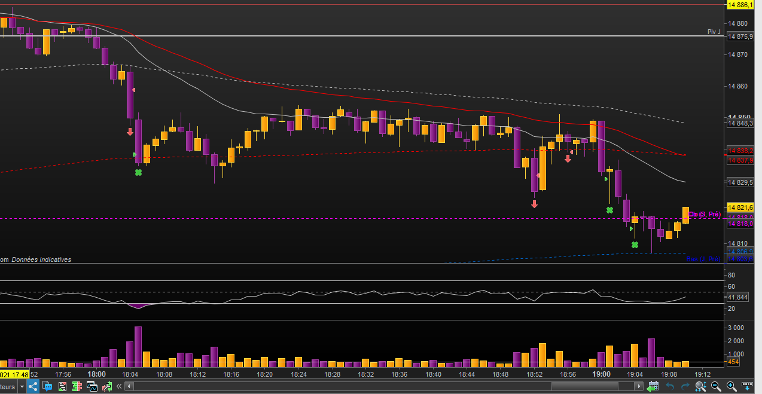This screenshot has height=394, width=762.
Task: Zoom in the chart
Action: (x=731, y=386)
